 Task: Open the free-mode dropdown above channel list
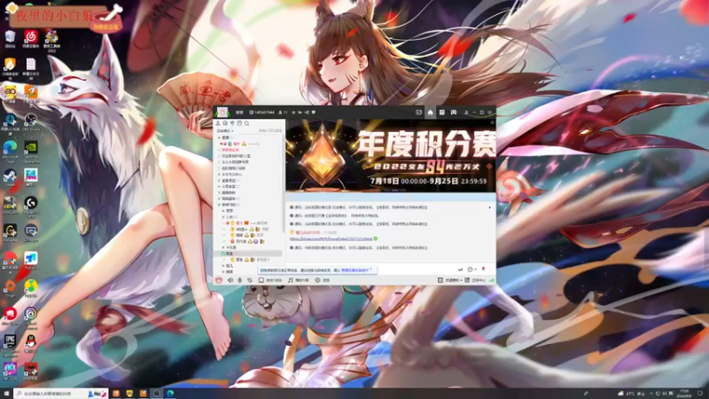225,130
